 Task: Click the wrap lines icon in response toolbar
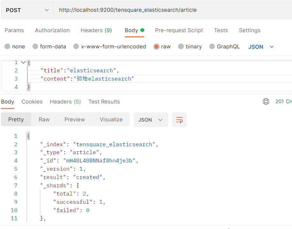(x=179, y=120)
